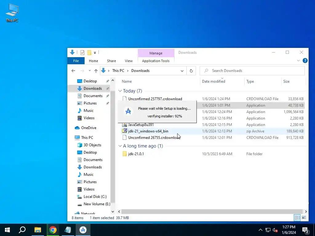Switch to the Home ribbon tab
Screen dimensions: 315x236
click(94, 61)
